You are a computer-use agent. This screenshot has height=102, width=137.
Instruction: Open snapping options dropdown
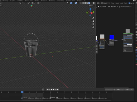(x=35, y=3)
